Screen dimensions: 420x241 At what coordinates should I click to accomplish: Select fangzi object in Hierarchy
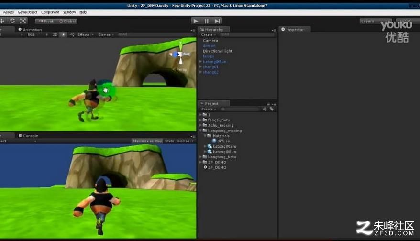coord(208,56)
